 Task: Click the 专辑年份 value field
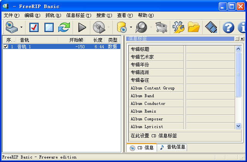pyautogui.click(x=210, y=65)
